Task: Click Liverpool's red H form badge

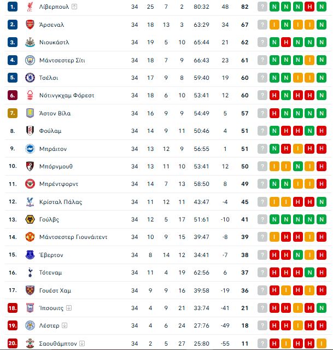Action: 309,7
